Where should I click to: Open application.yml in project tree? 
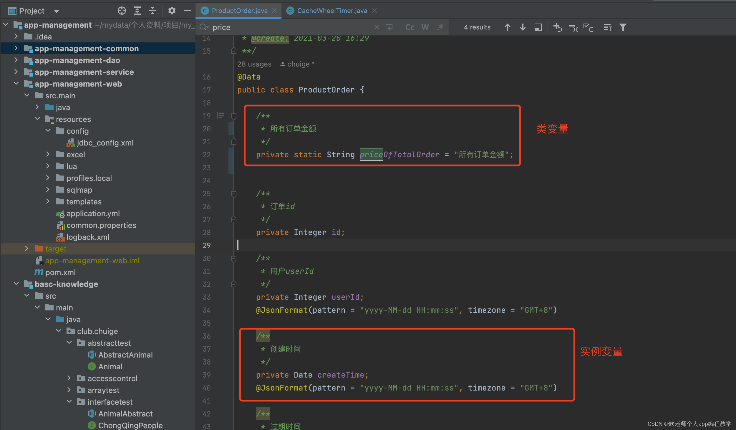pos(93,214)
